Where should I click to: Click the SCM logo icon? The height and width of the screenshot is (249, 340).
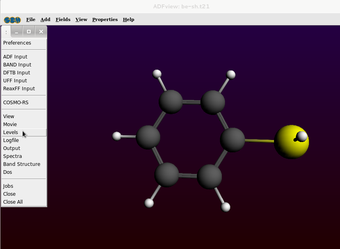(x=12, y=19)
